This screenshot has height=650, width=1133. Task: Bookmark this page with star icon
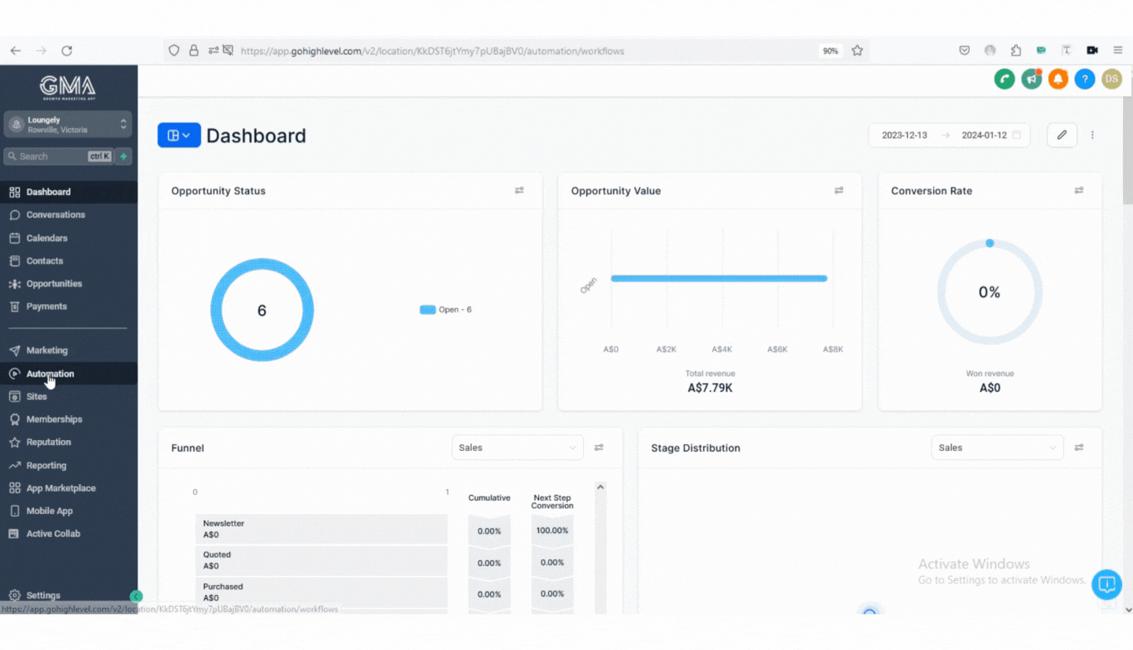857,51
